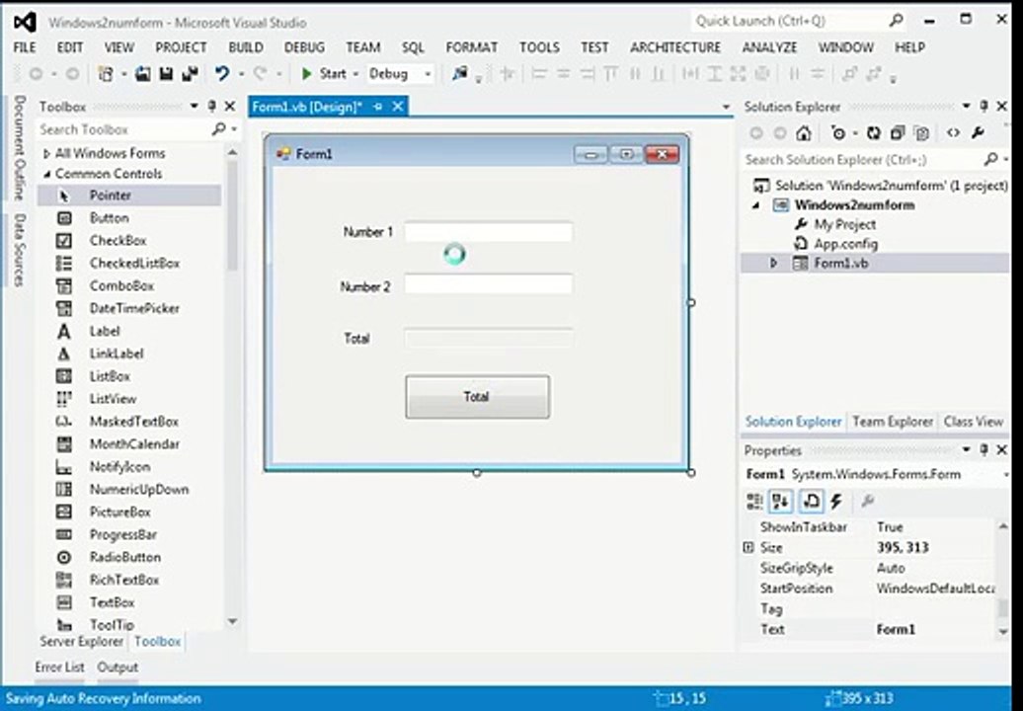Click the Total button on Form1

[477, 397]
